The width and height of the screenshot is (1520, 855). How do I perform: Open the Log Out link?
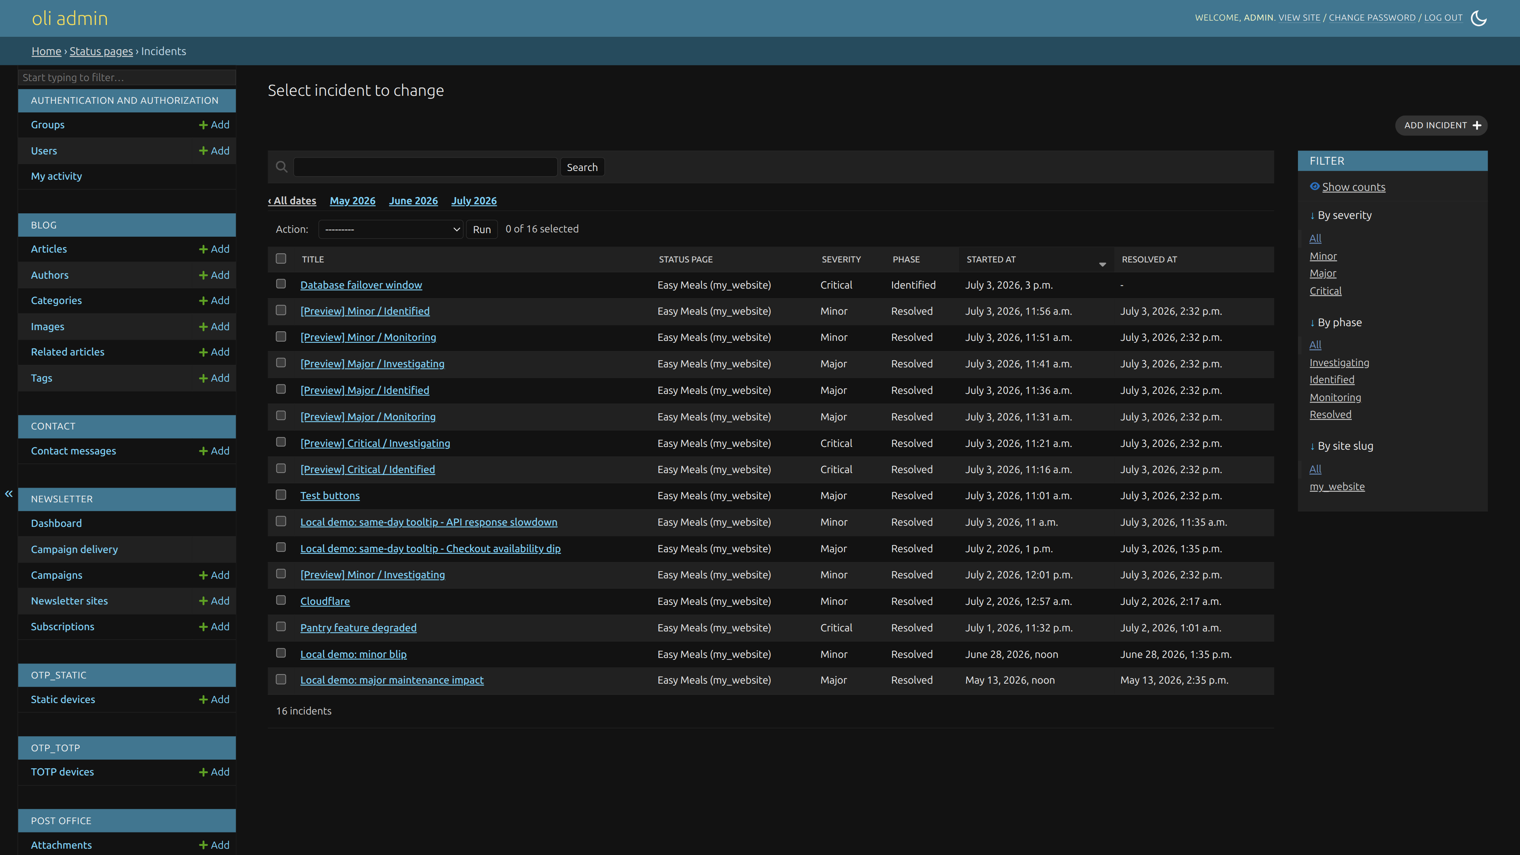point(1443,18)
